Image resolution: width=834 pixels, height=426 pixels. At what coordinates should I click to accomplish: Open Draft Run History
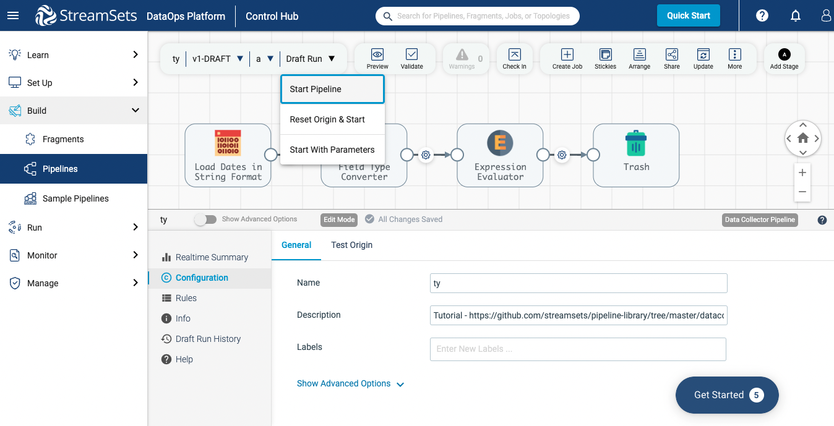tap(209, 339)
